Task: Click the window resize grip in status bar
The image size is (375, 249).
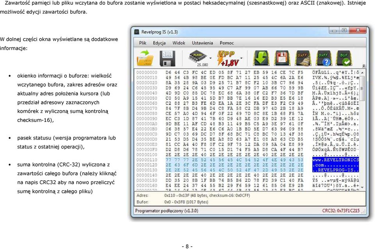Action: coord(363,211)
